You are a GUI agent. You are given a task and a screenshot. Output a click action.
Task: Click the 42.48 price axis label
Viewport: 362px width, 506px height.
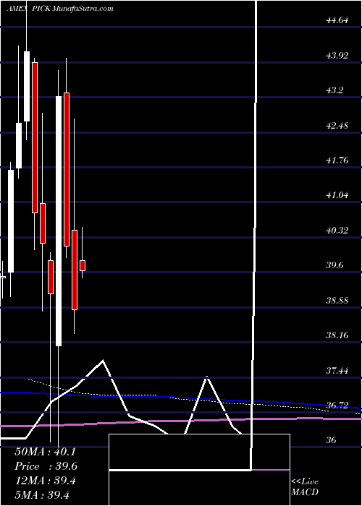pos(337,125)
